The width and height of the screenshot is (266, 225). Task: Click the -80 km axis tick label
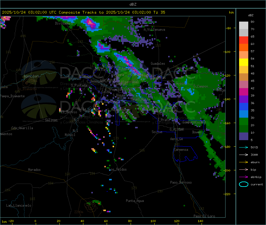(228, 28)
